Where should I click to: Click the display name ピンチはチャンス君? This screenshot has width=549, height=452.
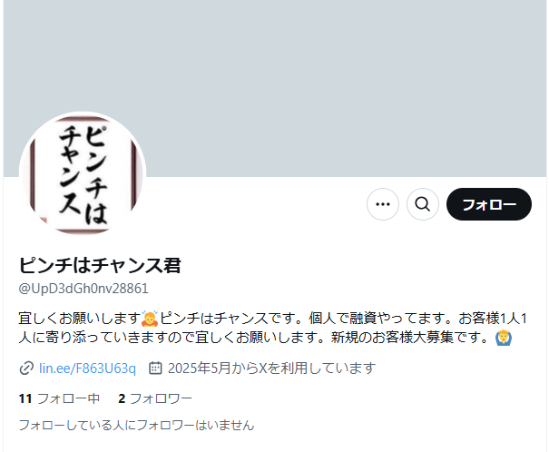pos(100,265)
